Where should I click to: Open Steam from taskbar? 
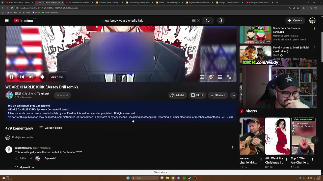pos(190,178)
